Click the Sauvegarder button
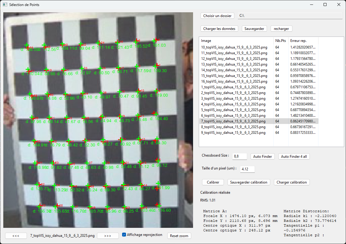The height and width of the screenshot is (244, 346). [x=254, y=28]
